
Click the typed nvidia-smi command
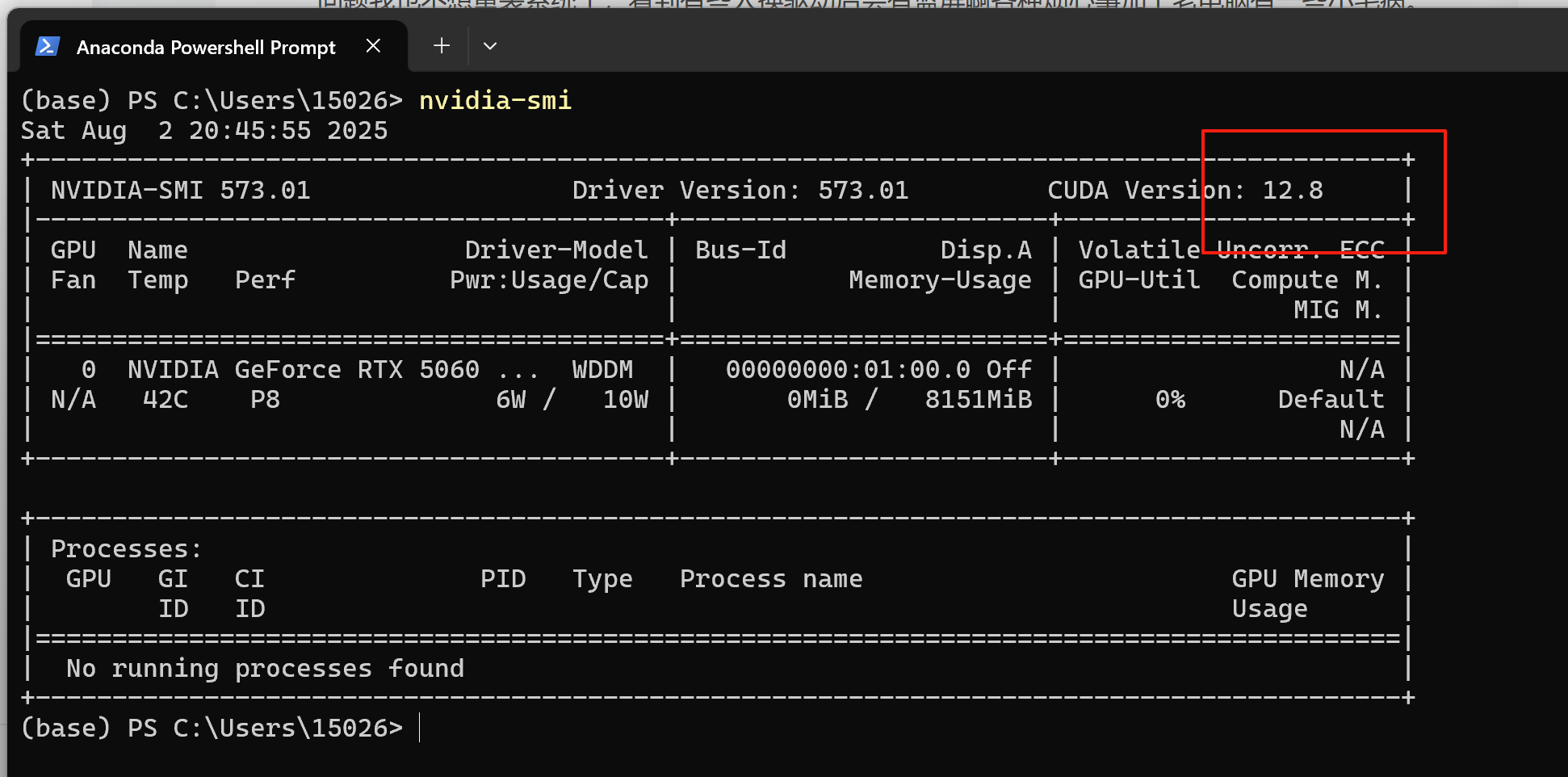point(495,100)
